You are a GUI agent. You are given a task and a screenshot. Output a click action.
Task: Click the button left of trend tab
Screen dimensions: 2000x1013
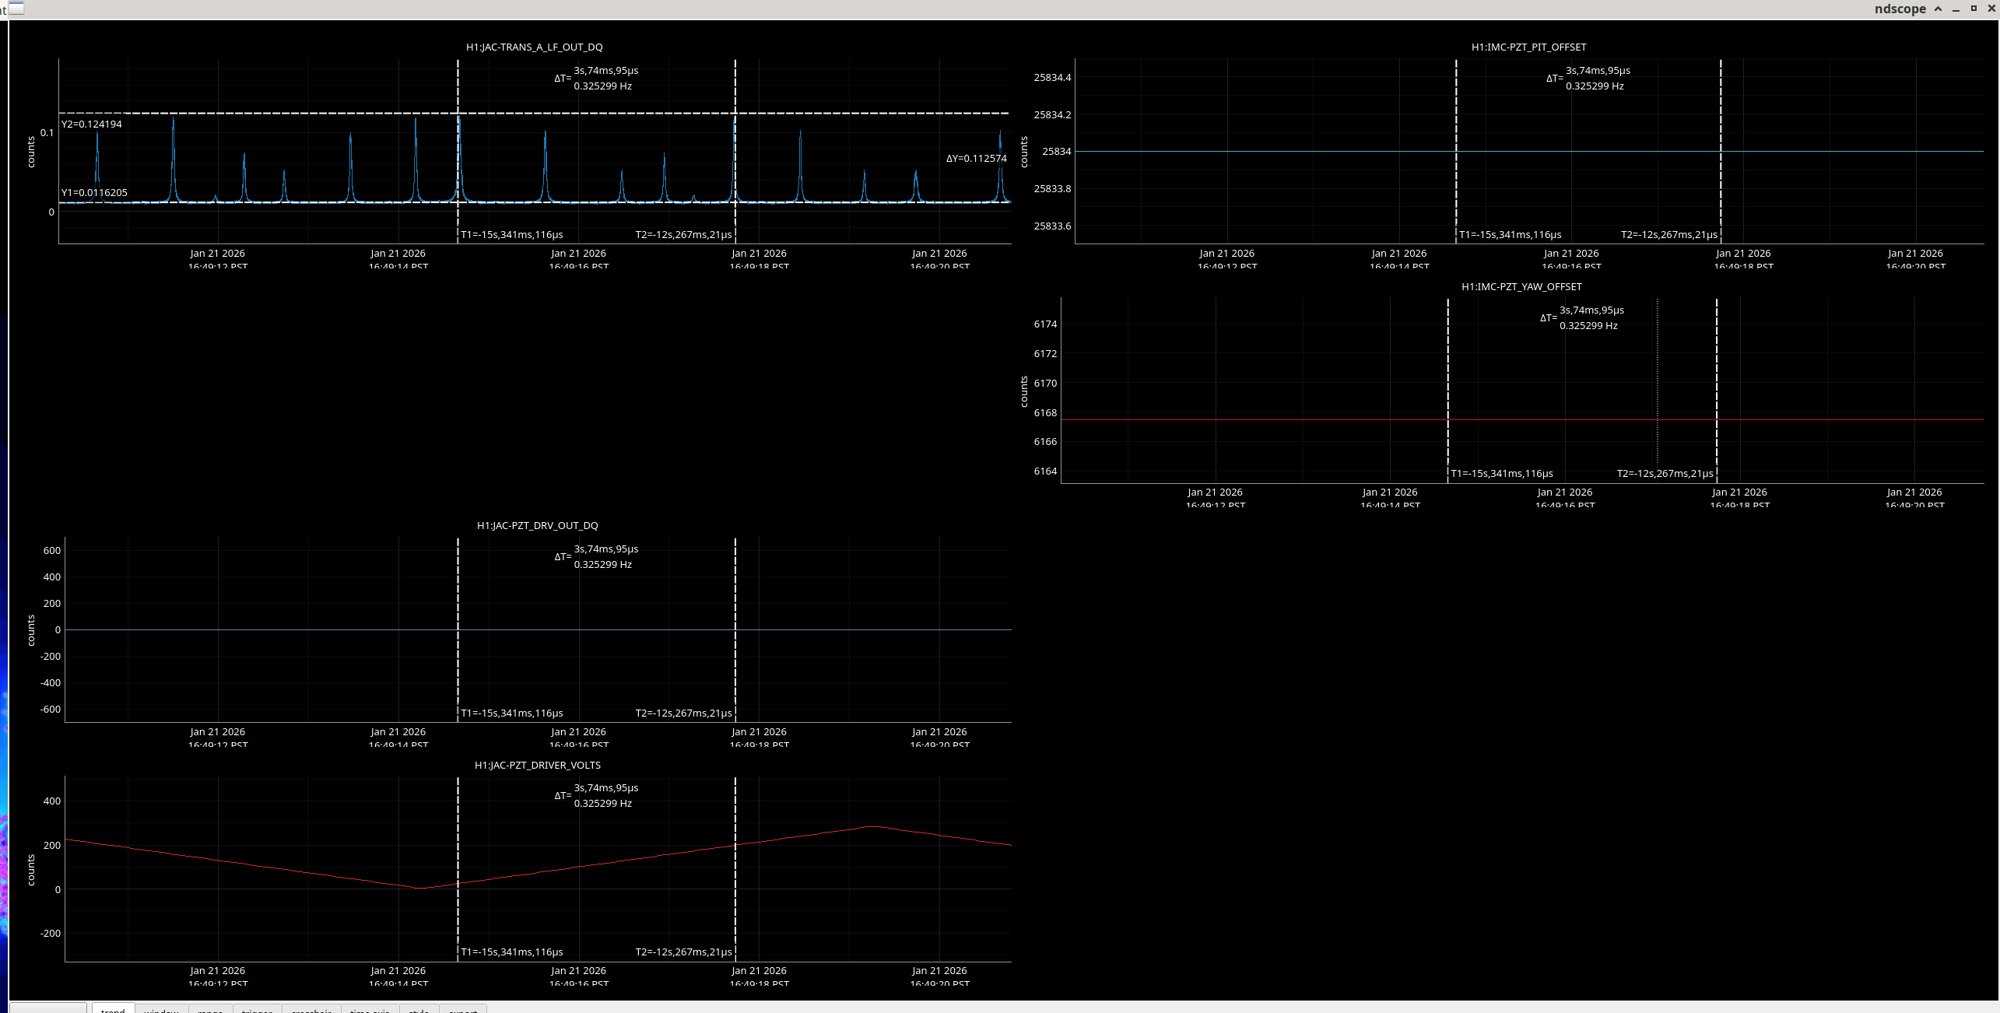coord(48,1009)
